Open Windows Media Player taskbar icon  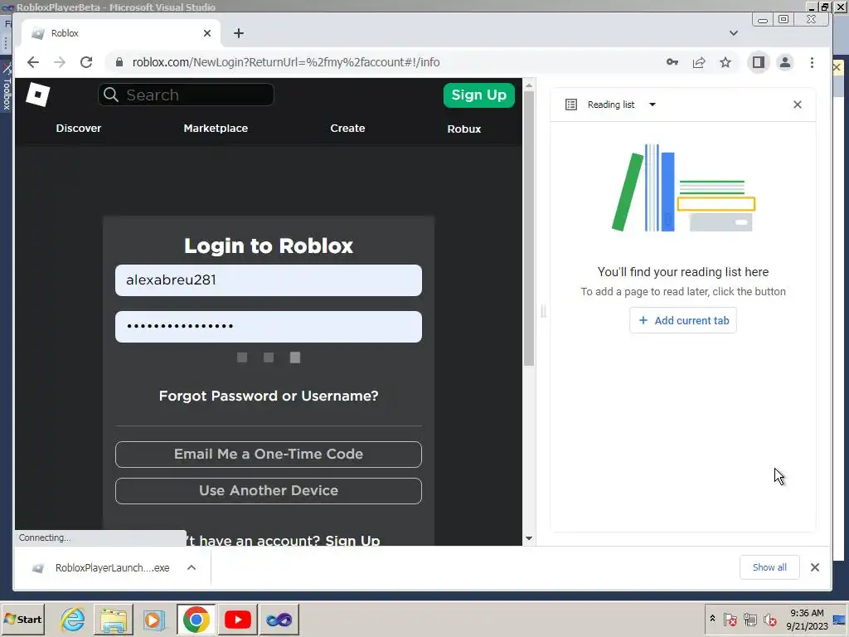[154, 619]
